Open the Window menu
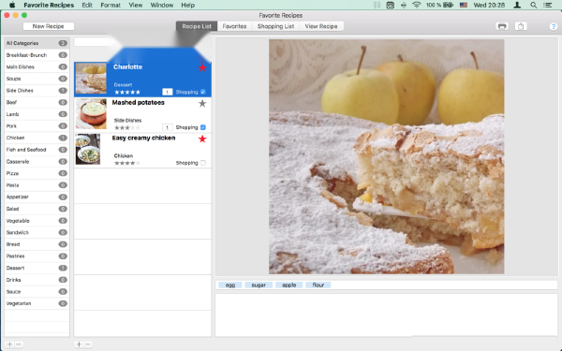The height and width of the screenshot is (351, 562). (x=162, y=5)
